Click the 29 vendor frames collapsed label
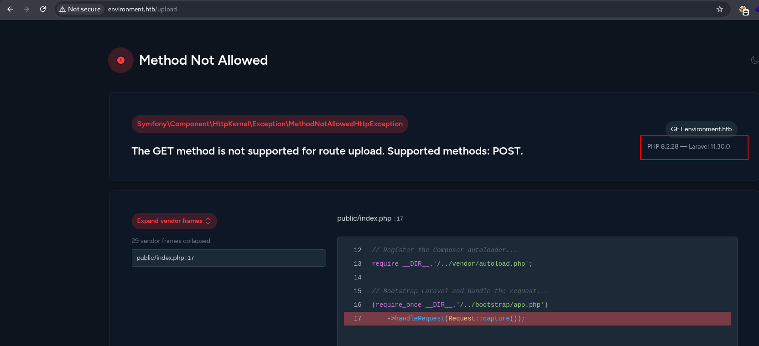Screen dimensions: 759x346 coord(171,241)
